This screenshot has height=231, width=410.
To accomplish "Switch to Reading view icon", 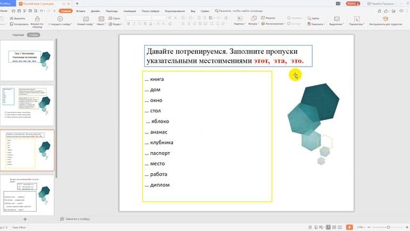I will pos(340,227).
